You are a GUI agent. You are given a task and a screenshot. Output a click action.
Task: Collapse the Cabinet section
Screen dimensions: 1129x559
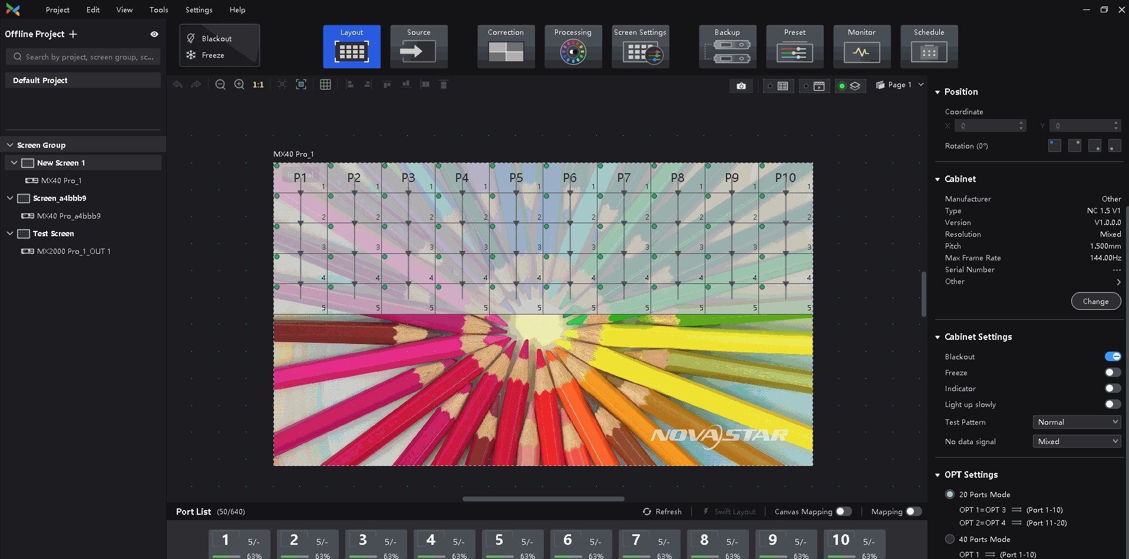coord(937,179)
